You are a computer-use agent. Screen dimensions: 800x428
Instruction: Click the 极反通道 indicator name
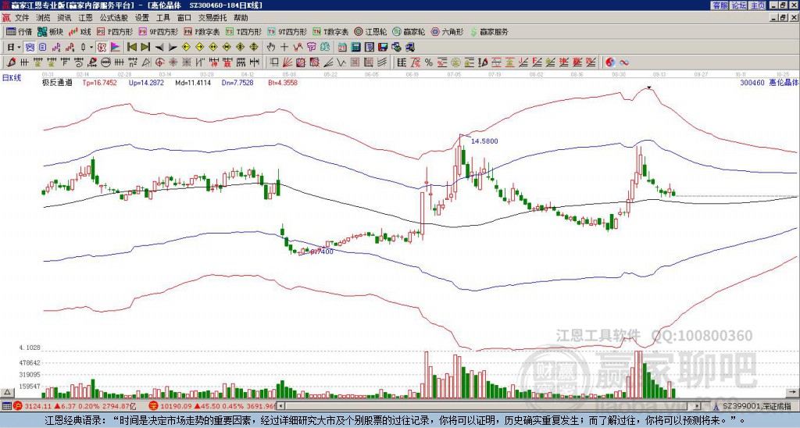point(57,83)
